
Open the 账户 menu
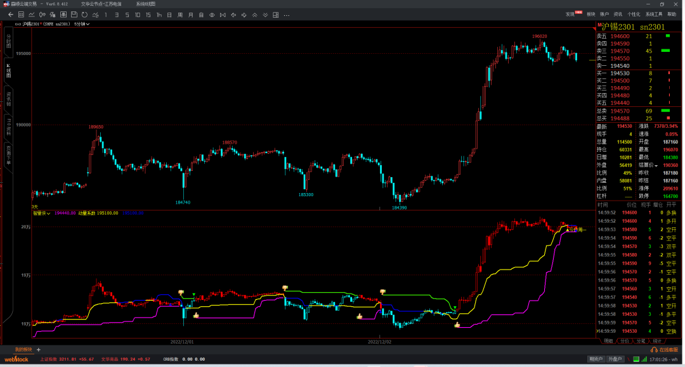(x=604, y=15)
